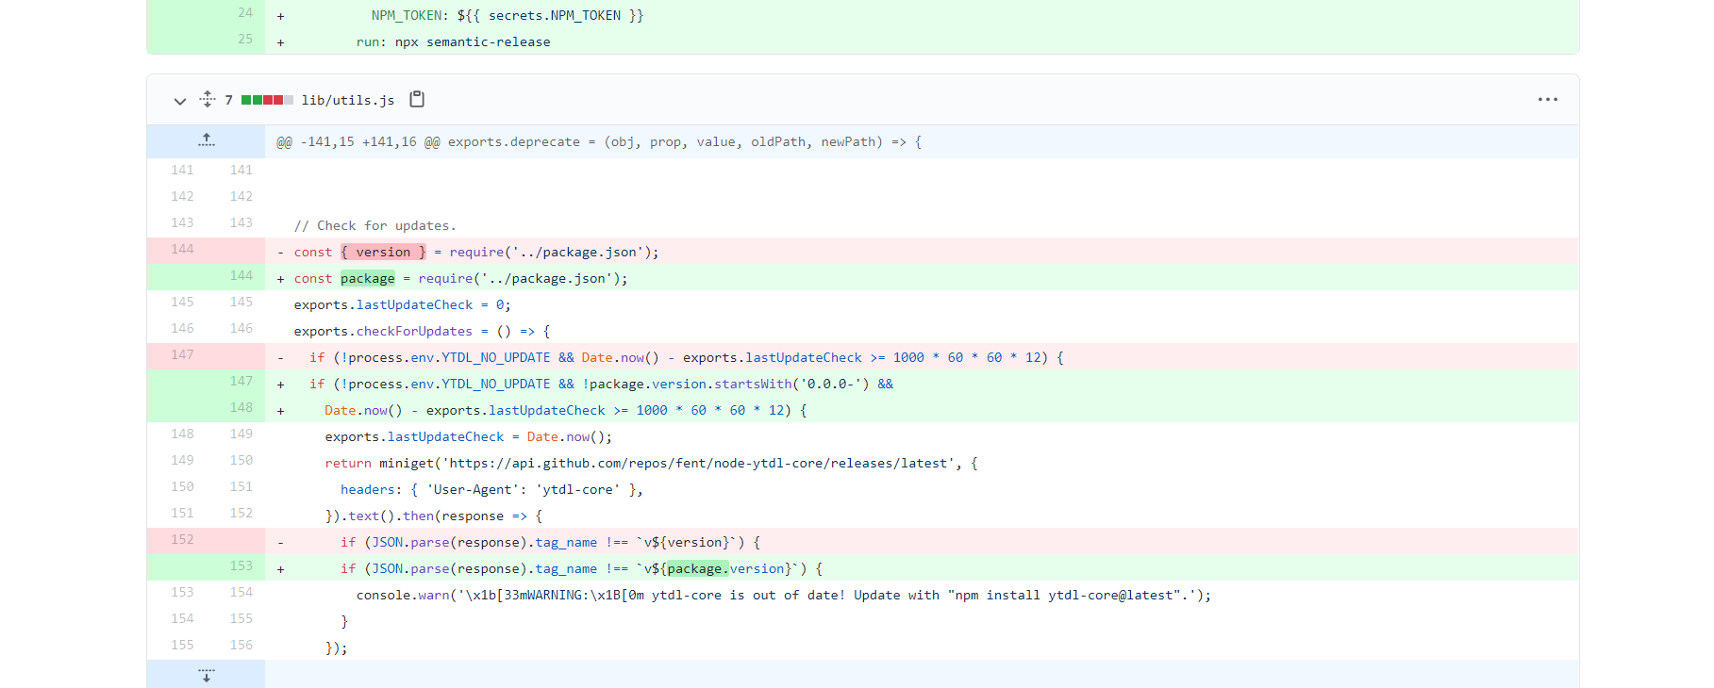Click the removed '{ version }' highlighted text
1714x688 pixels.
pyautogui.click(x=383, y=253)
